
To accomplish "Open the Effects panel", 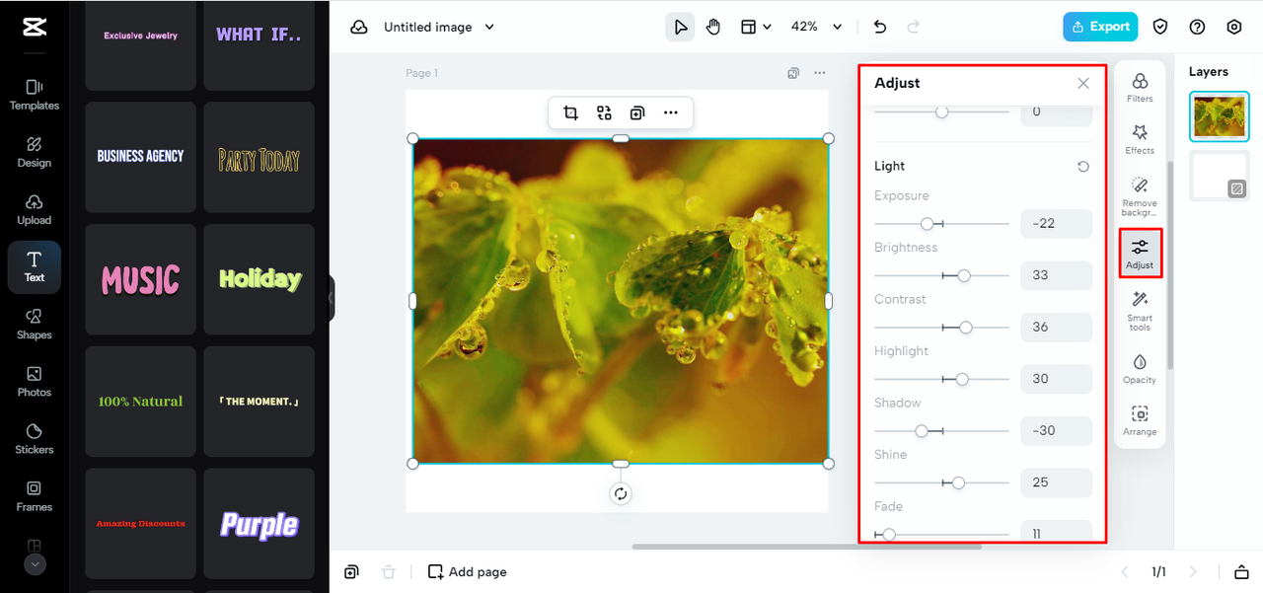I will click(x=1140, y=139).
